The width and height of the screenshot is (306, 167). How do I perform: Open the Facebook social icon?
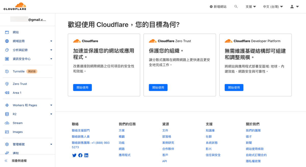click(x=80, y=155)
